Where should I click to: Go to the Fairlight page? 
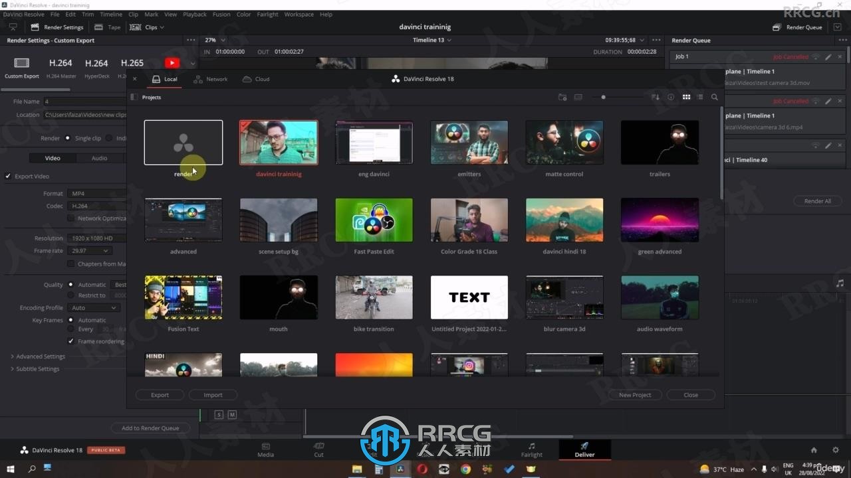pyautogui.click(x=531, y=450)
